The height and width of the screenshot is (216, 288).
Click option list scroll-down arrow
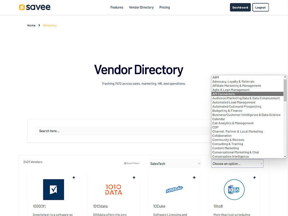[x=285, y=157]
